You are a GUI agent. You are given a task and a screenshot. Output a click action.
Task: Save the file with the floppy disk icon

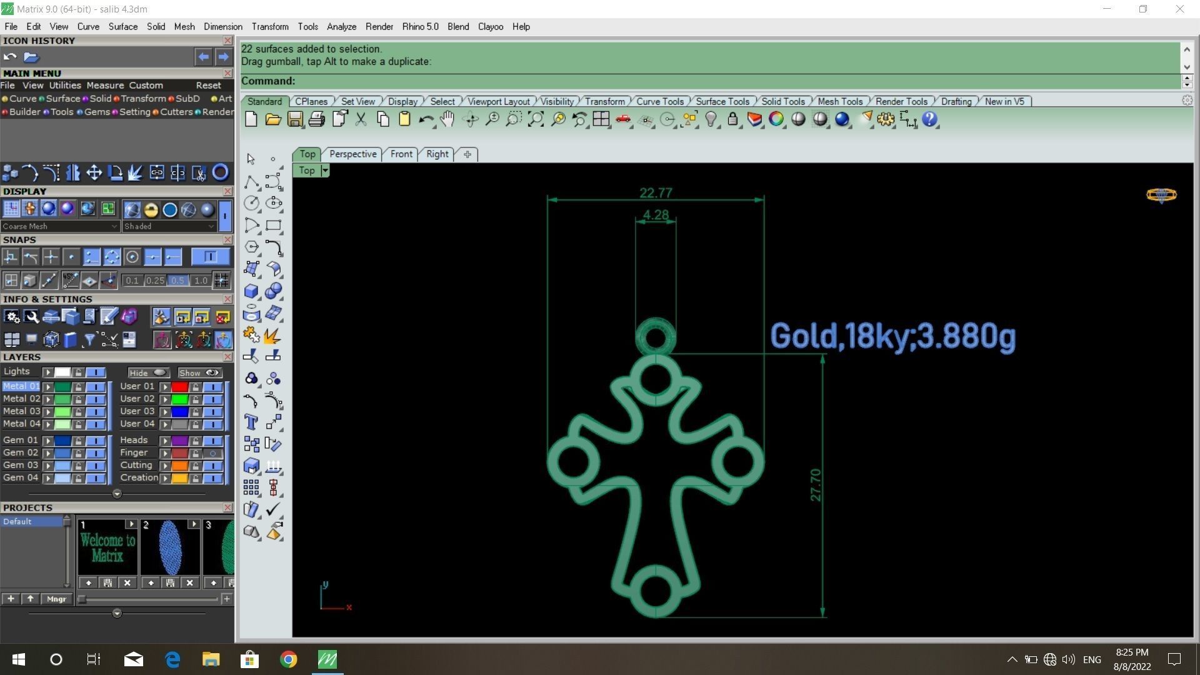295,119
